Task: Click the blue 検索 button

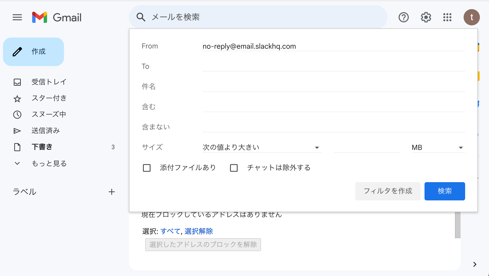Action: pos(445,191)
